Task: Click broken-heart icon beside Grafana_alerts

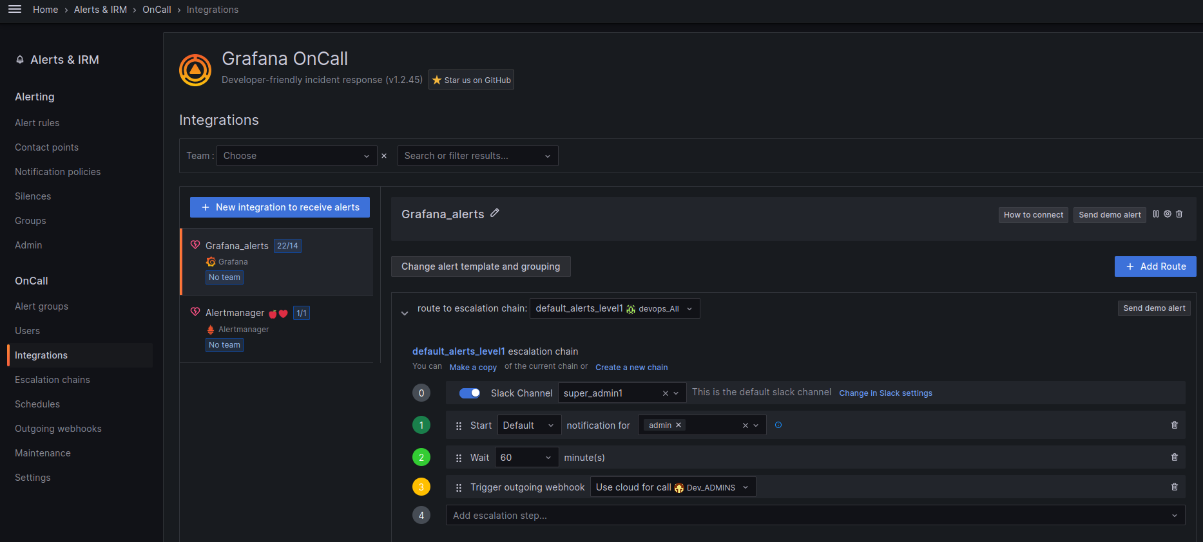Action: click(x=195, y=245)
